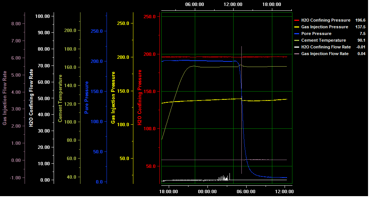Click the red H2O Confining Pressure legend swatch
Screen dimensions: 374x198
click(x=297, y=20)
